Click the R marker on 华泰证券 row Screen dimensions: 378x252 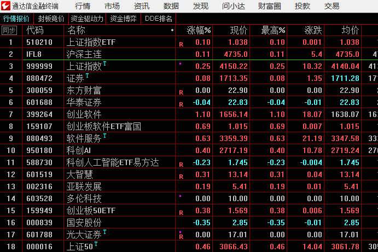pos(181,104)
